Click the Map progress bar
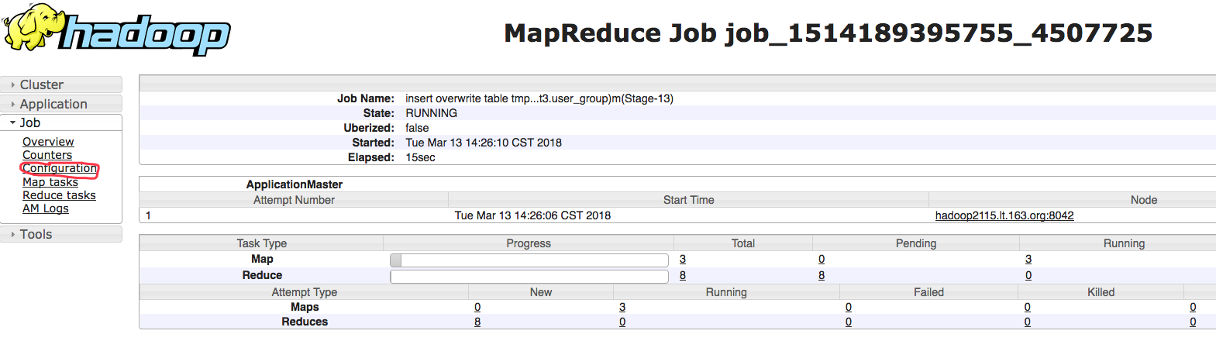Viewport: 1216px width, 341px height. 529,260
